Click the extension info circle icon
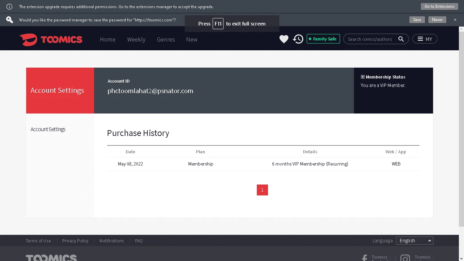The width and height of the screenshot is (464, 261). tap(10, 6)
